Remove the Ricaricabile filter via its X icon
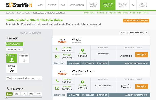 (x=7, y=43)
